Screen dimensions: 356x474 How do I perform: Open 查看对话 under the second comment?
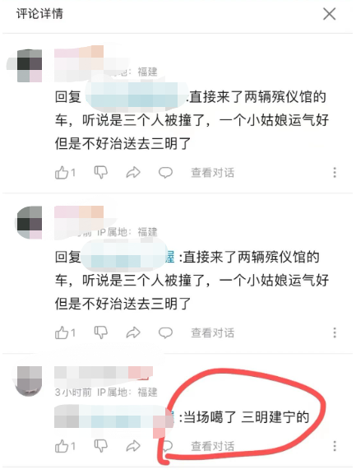pos(213,332)
